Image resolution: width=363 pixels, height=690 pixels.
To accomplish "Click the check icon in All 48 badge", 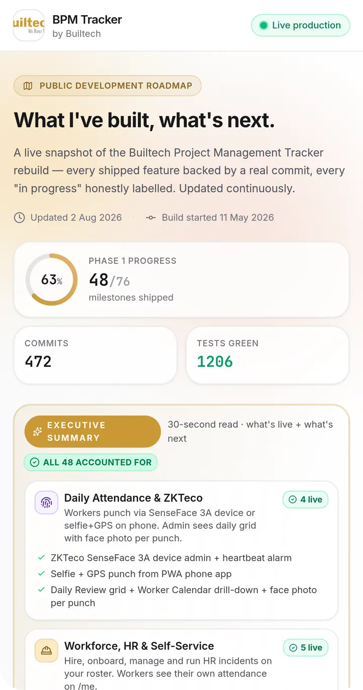I will 35,463.
